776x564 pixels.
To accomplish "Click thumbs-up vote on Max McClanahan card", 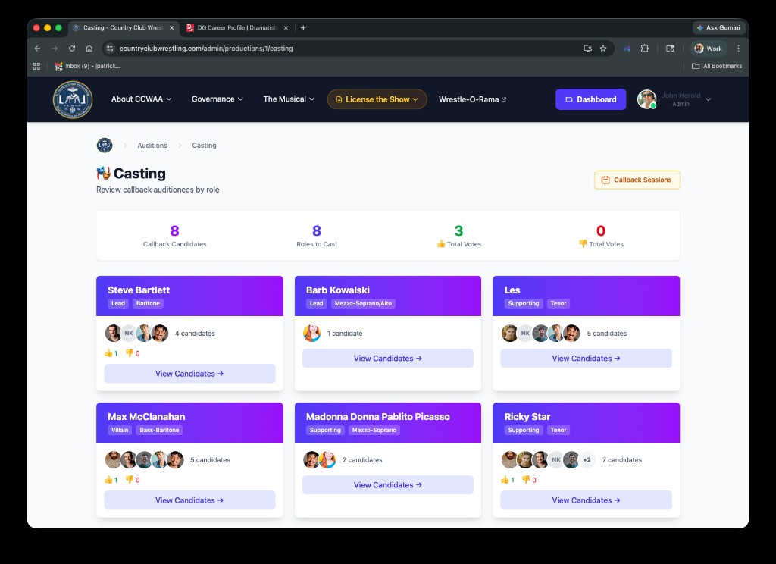I will tap(111, 480).
